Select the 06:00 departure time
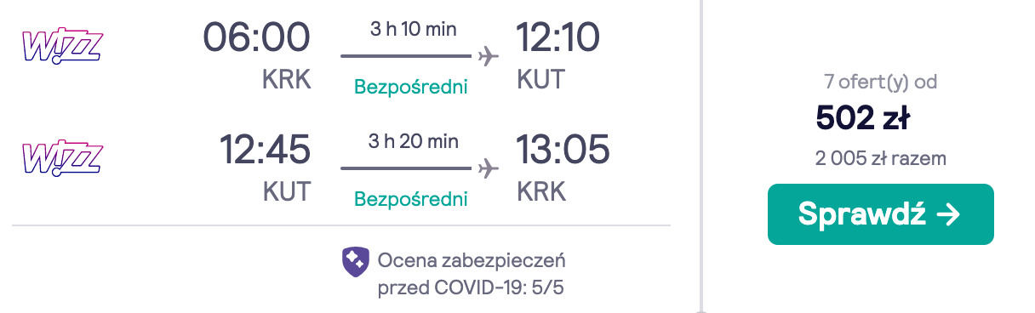The image size is (1035, 313). [257, 37]
